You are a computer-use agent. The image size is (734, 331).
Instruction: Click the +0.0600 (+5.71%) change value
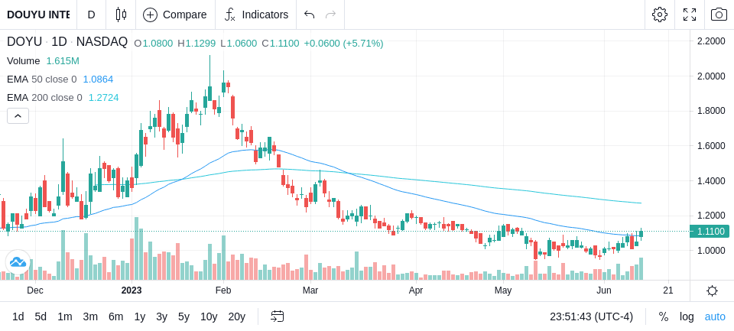point(343,44)
